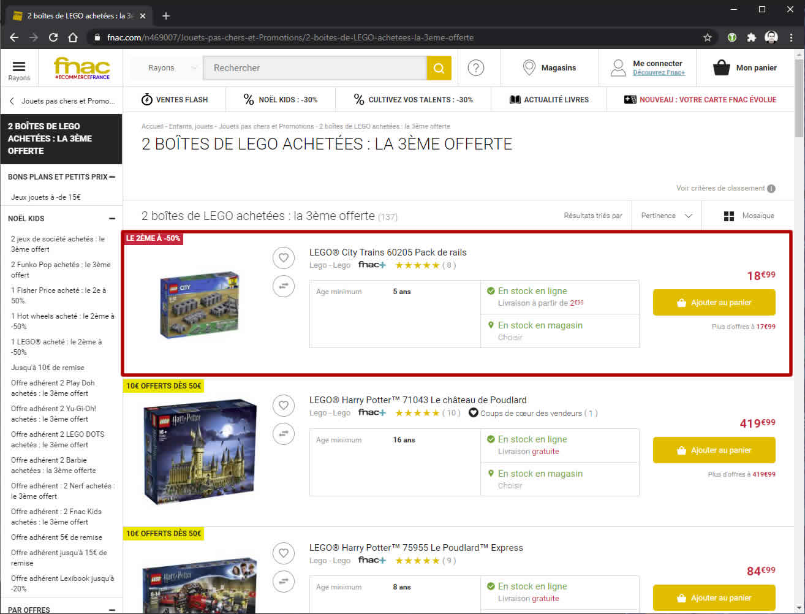Viewport: 805px width, 614px height.
Task: Open the Actualité Livres menu item
Action: click(549, 99)
